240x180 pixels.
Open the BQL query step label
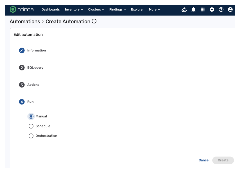pyautogui.click(x=35, y=68)
